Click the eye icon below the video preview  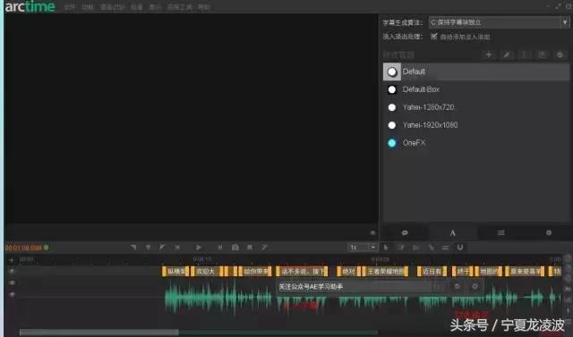tap(372, 232)
